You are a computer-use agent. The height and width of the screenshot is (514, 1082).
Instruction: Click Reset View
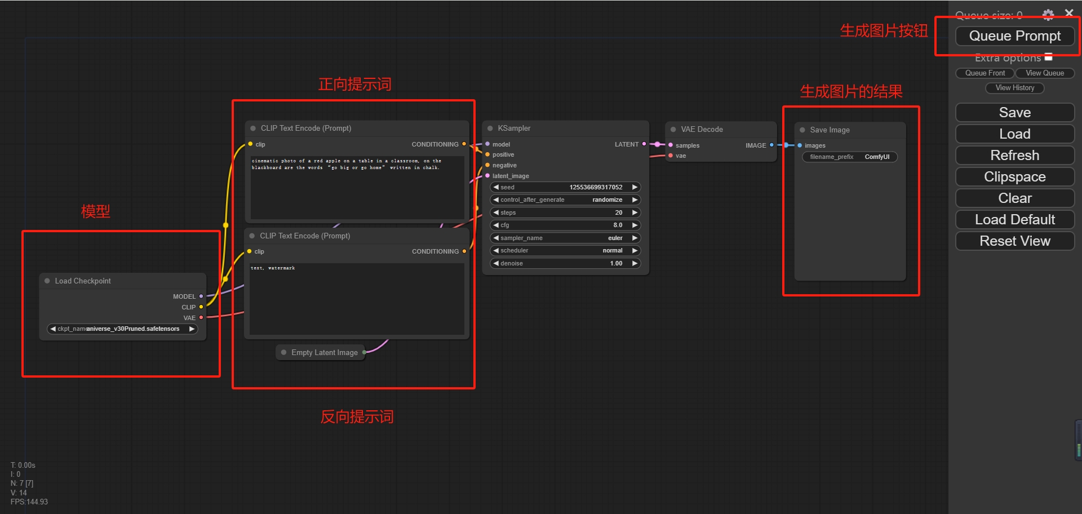tap(1015, 241)
